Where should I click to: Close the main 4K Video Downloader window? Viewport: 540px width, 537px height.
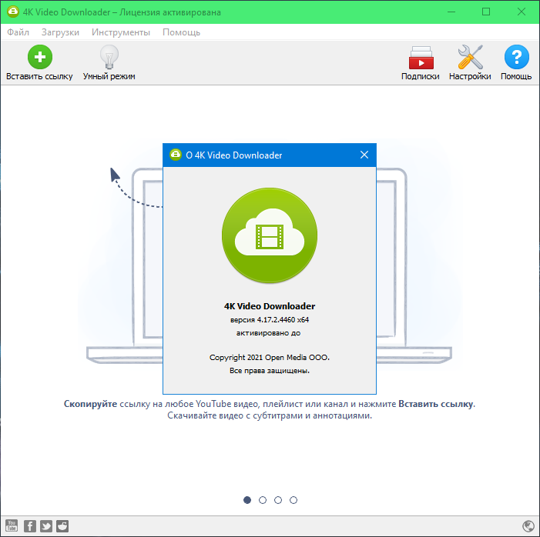click(x=522, y=12)
